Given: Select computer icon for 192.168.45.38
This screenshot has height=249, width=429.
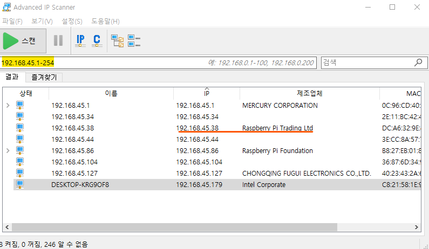Looking at the screenshot, I should 20,128.
